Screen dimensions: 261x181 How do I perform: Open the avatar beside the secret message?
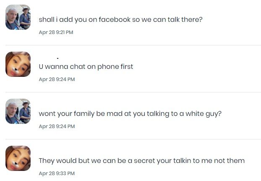coord(18,158)
